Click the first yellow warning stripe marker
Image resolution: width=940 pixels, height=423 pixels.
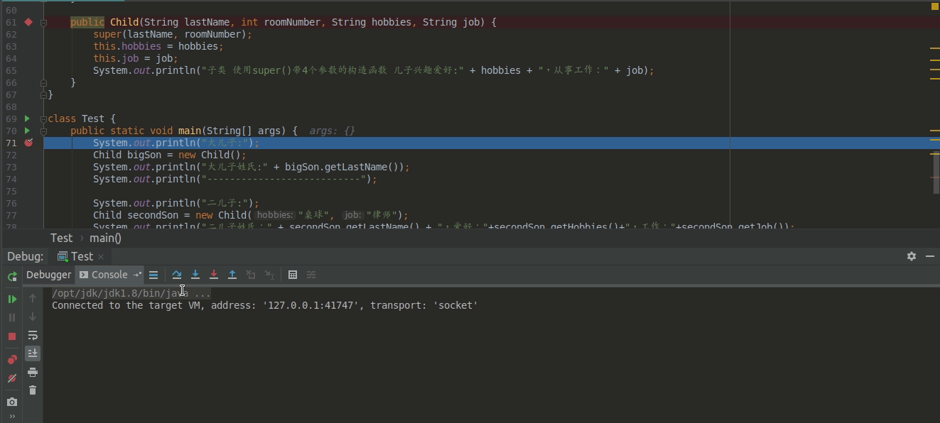coord(934,48)
